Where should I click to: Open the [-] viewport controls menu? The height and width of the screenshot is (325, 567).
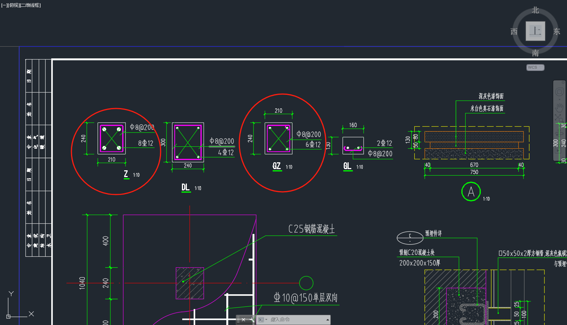point(4,5)
